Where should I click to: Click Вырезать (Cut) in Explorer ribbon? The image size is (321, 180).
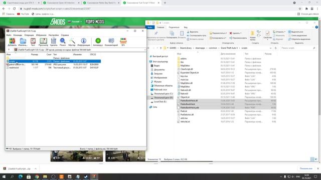pyautogui.click(x=193, y=32)
